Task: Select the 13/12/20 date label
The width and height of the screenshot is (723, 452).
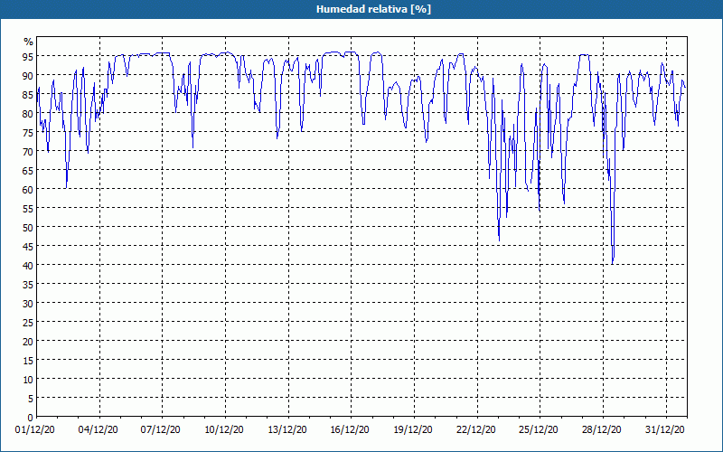Action: (x=287, y=430)
